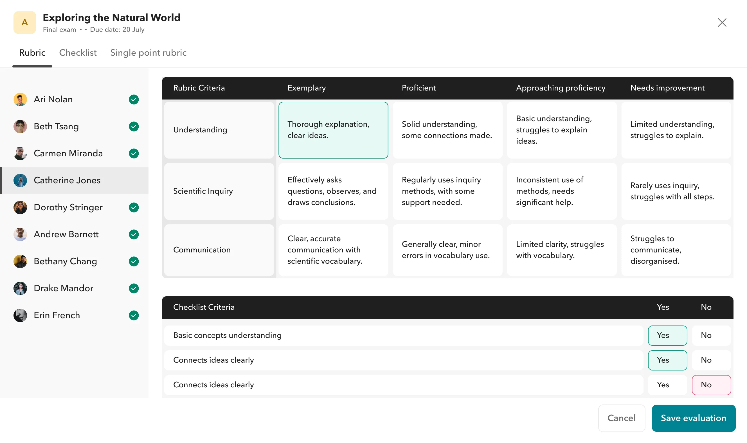Open the Single point rubric tab
The image size is (747, 443).
click(x=148, y=53)
